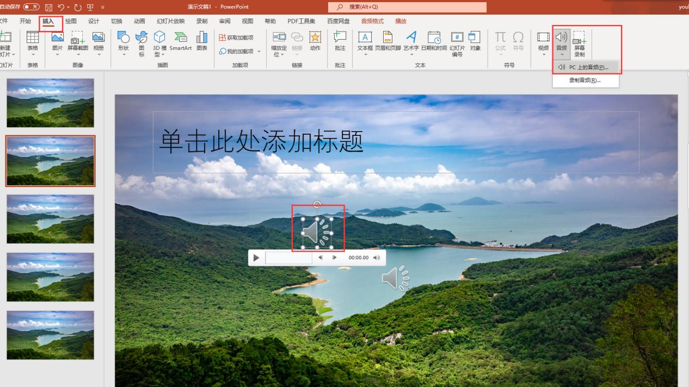The image size is (689, 387).
Task: Play the audio clip on slide
Action: 256,258
